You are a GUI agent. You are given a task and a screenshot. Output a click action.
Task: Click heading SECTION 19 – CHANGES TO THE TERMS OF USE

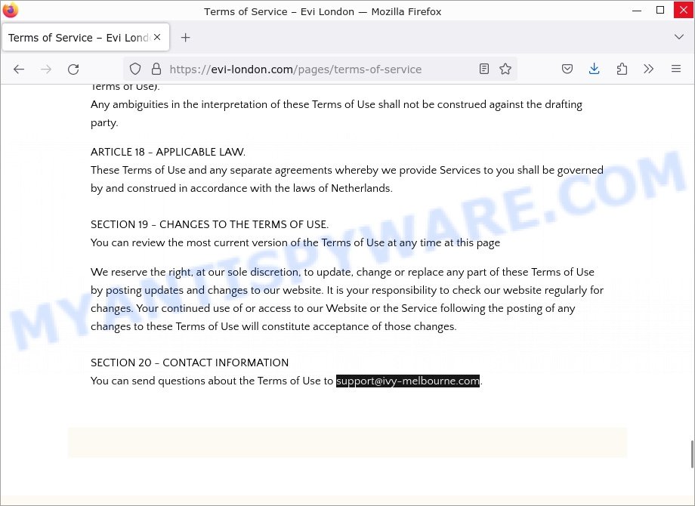coord(210,224)
